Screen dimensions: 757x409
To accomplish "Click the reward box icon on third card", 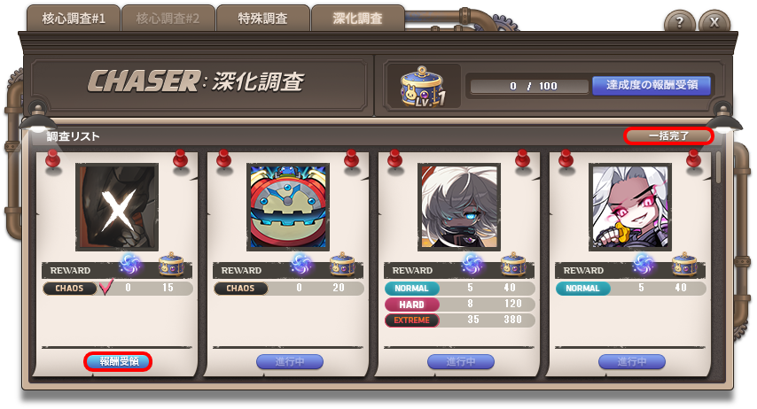I will click(x=514, y=264).
